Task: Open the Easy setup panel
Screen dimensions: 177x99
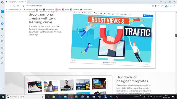Action: pyautogui.click(x=175, y=6)
